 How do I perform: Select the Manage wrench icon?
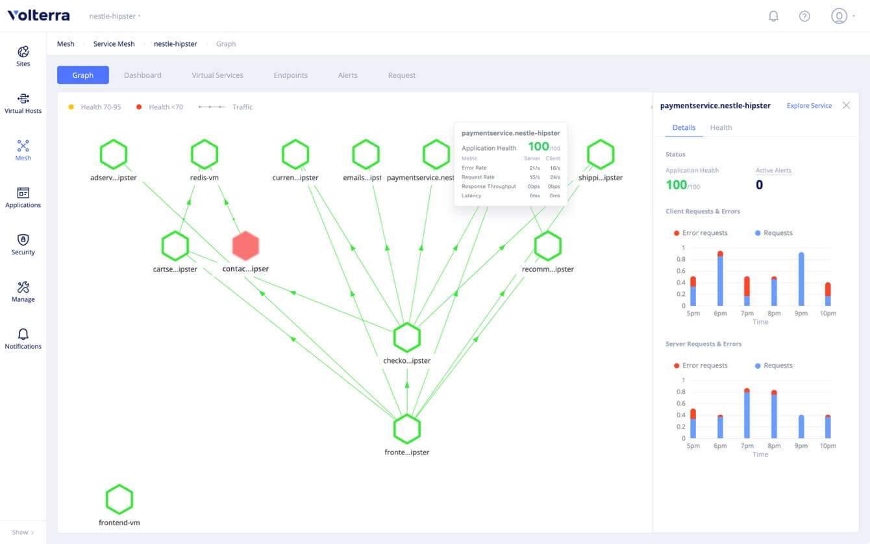23,292
